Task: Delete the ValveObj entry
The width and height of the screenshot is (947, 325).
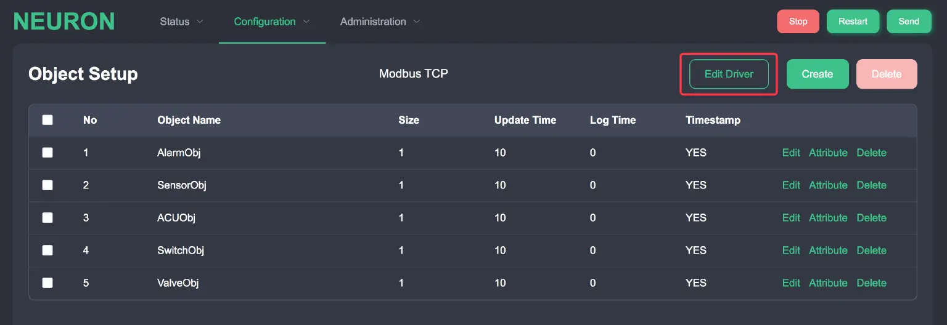Action: click(871, 283)
